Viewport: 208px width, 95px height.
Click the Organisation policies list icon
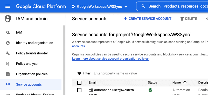[x=8, y=74]
